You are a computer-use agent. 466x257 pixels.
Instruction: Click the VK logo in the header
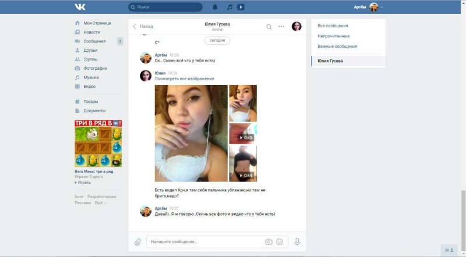point(80,7)
